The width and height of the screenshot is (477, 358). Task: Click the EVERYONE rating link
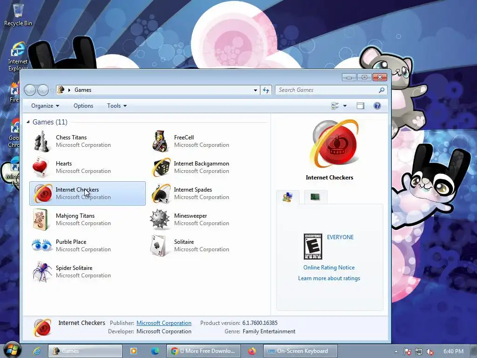tap(340, 237)
